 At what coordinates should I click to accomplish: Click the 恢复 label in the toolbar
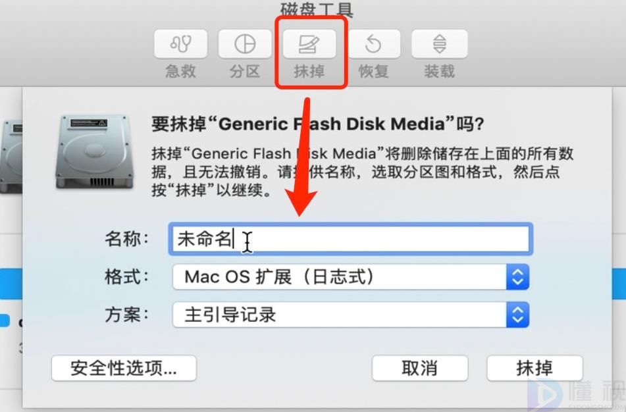[374, 72]
